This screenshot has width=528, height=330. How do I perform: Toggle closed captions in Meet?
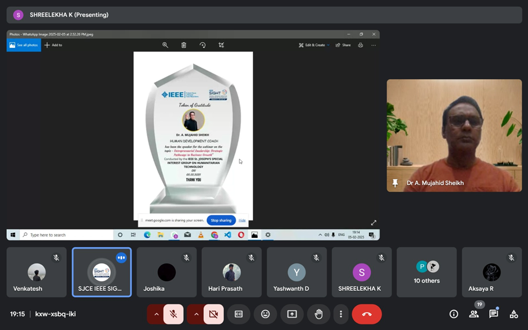tap(239, 314)
